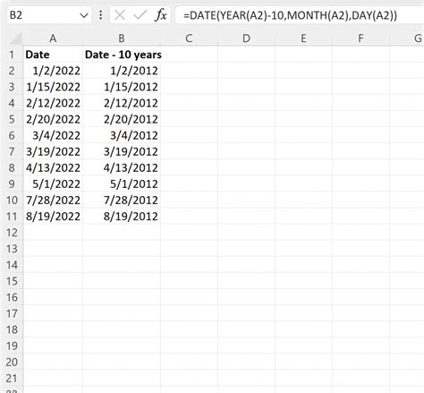Select cell containing 7/28/2012
This screenshot has height=393, width=424.
point(122,200)
